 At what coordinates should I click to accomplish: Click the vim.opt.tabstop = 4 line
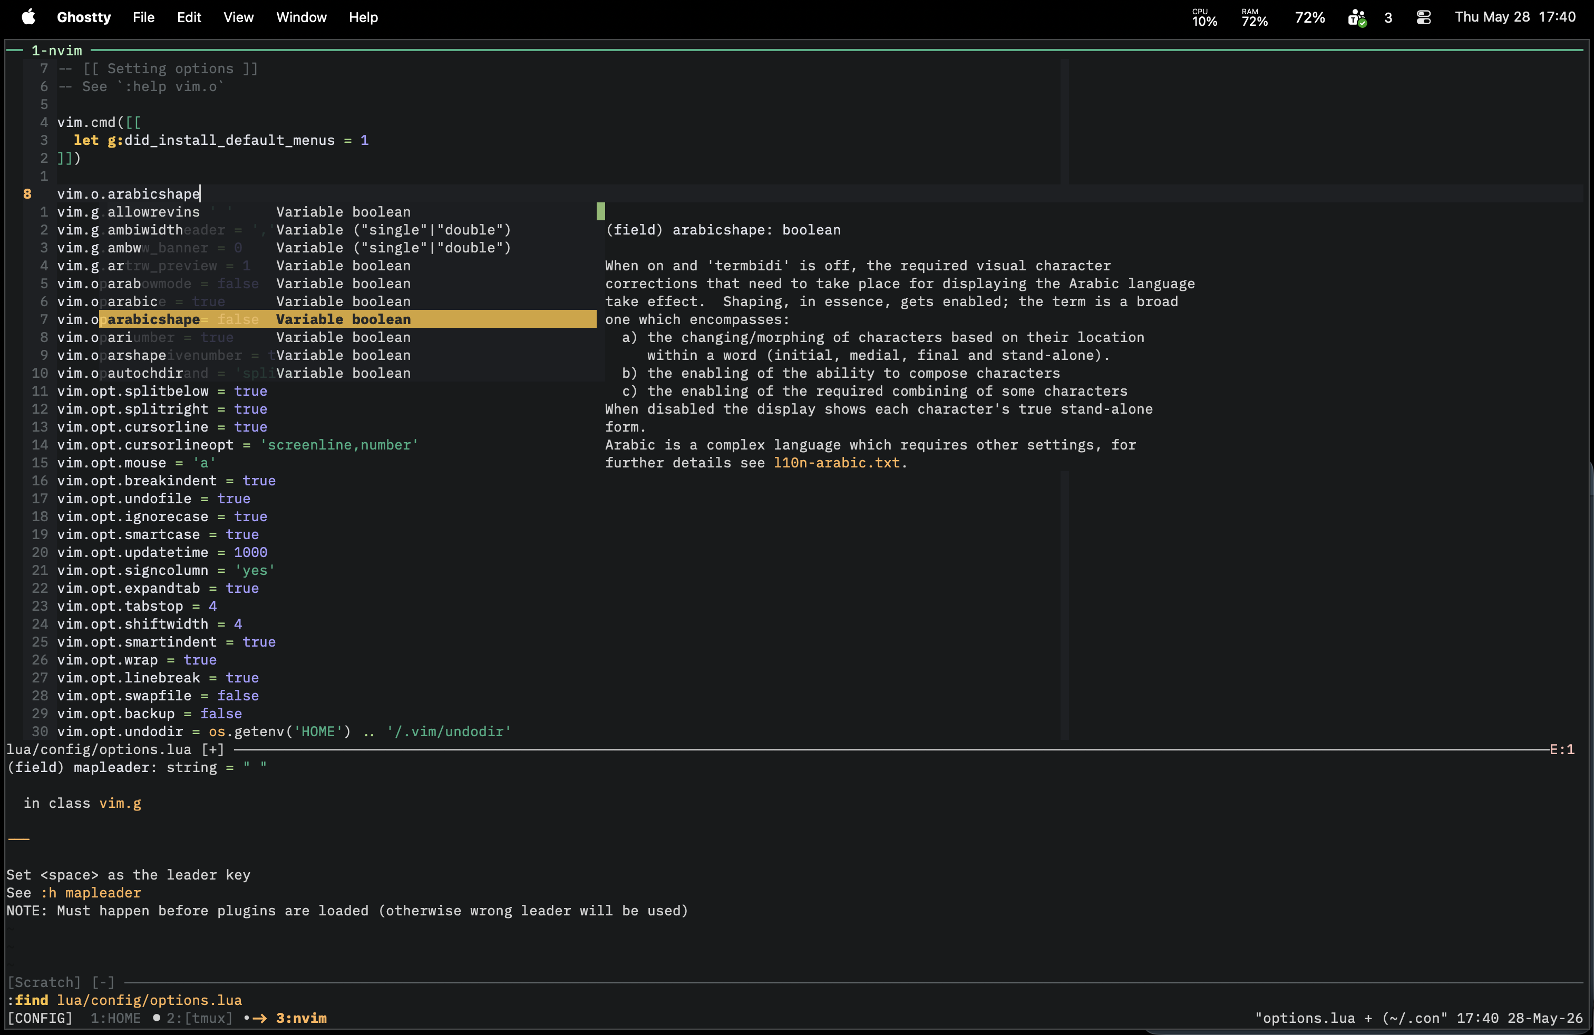pyautogui.click(x=137, y=607)
